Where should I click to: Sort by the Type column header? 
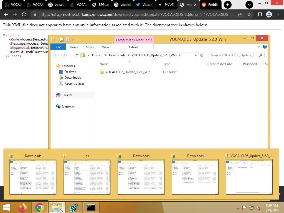(167, 64)
